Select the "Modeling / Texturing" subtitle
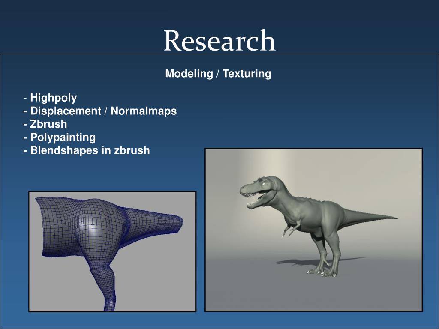The image size is (439, 329). tap(218, 74)
